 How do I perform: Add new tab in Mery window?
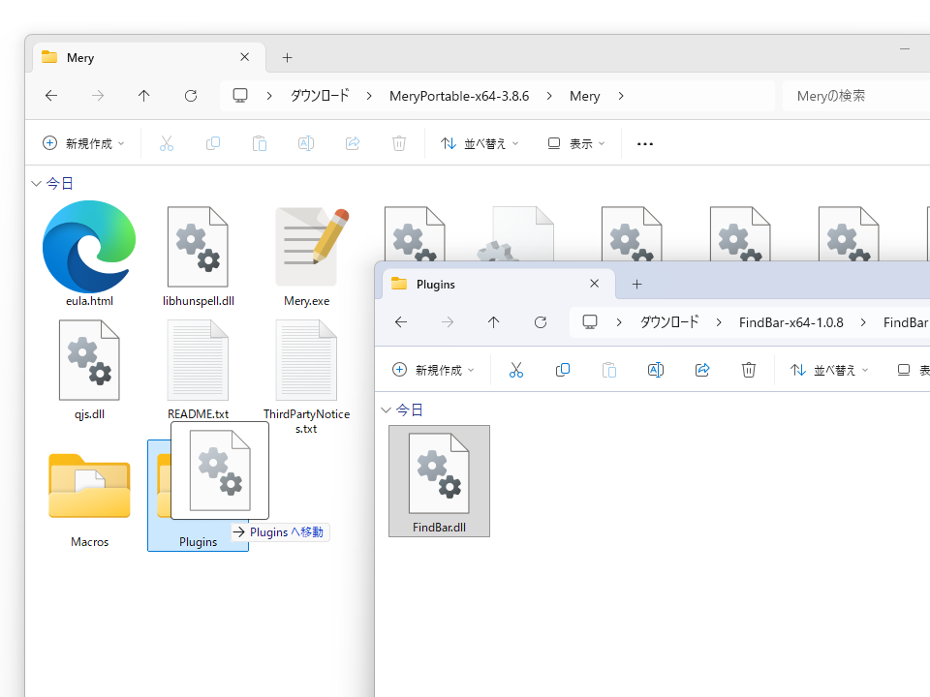[287, 57]
